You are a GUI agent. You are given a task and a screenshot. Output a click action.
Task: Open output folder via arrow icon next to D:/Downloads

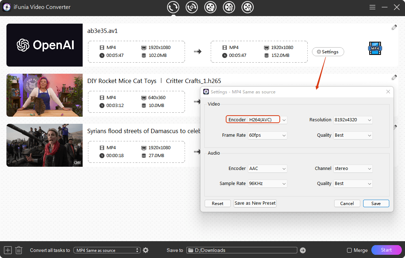pyautogui.click(x=303, y=250)
